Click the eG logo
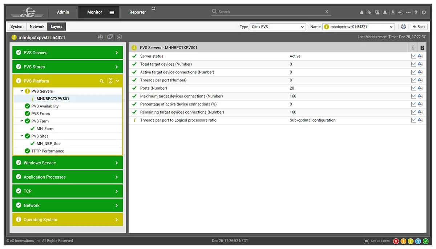Image resolution: width=436 pixels, height=249 pixels. (x=27, y=12)
